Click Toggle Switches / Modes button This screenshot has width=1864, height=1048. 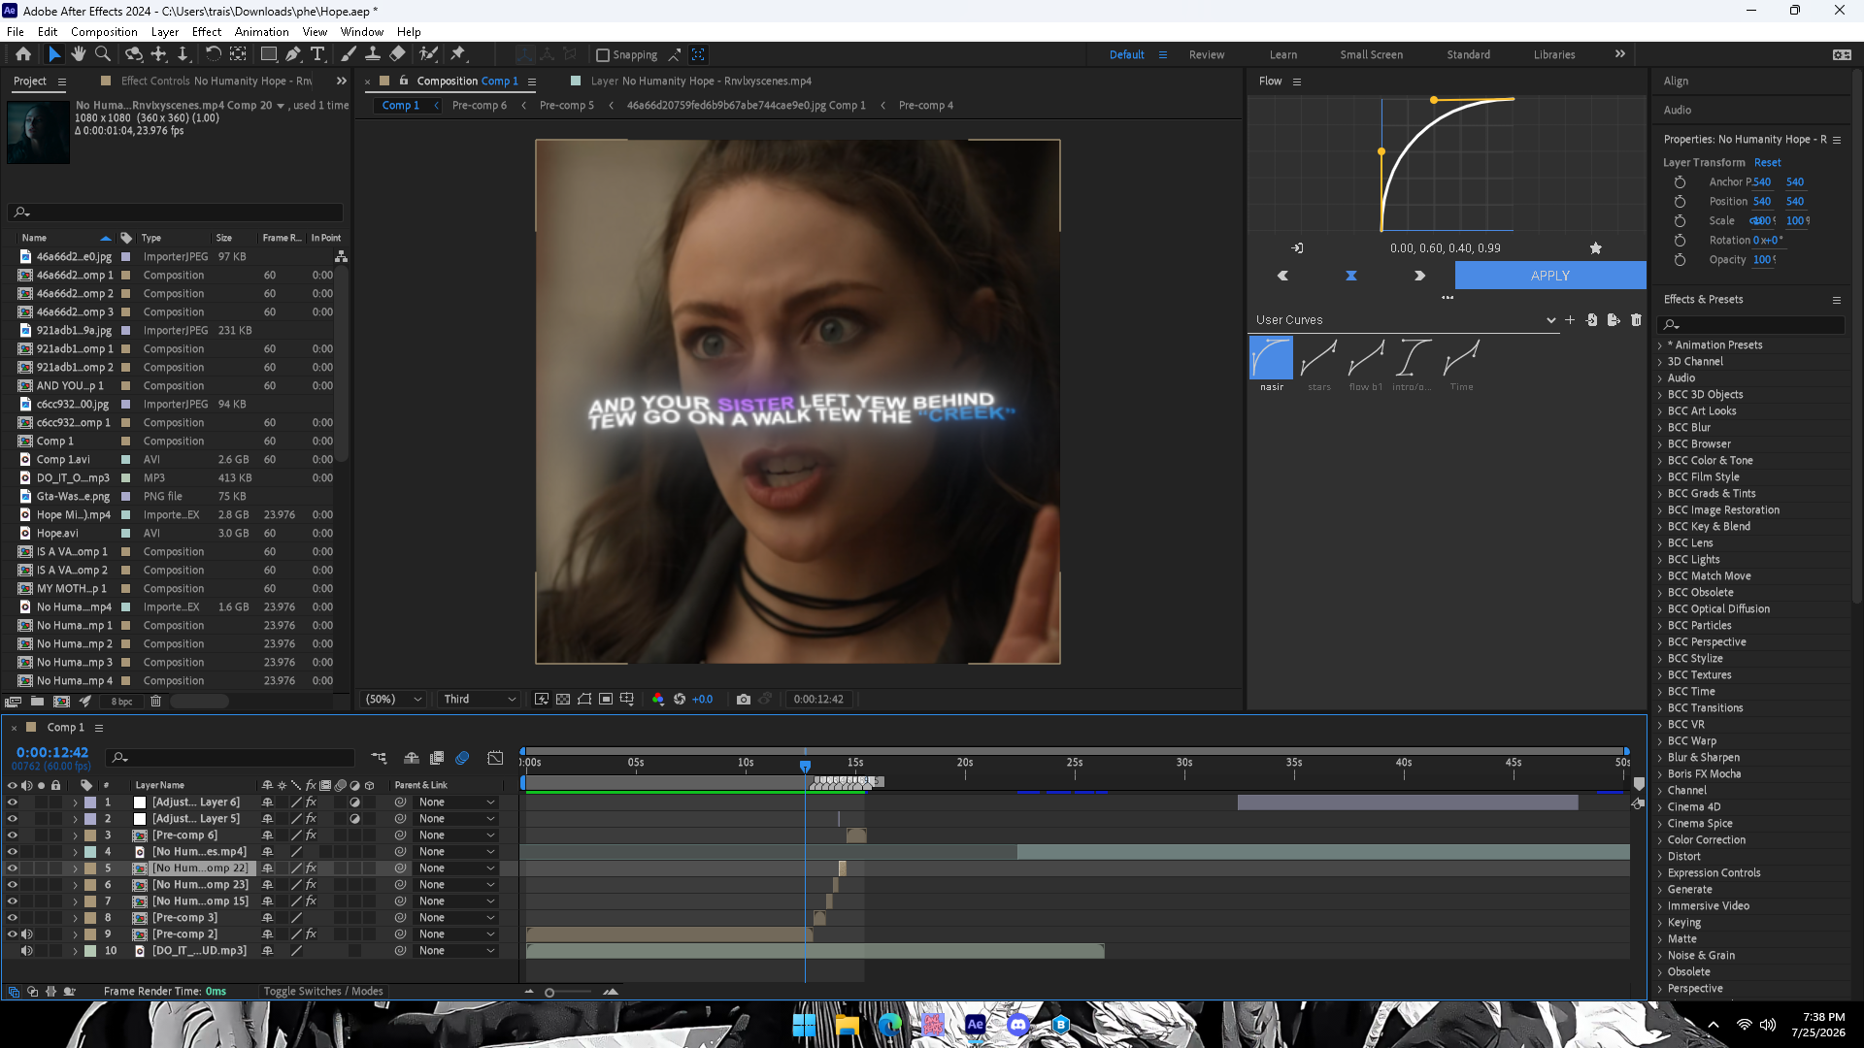click(x=322, y=992)
